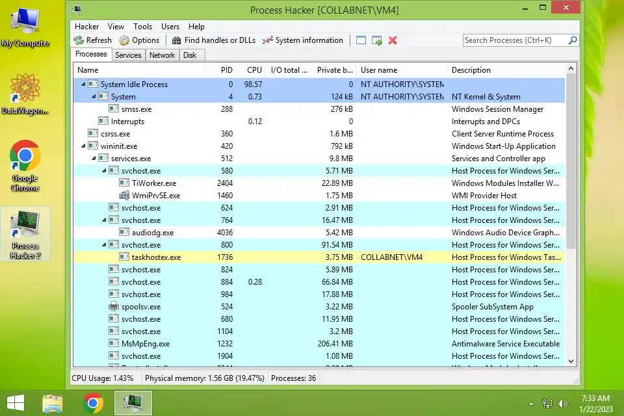Open the Windows Start button
Viewport: 624px width, 416px height.
16,403
